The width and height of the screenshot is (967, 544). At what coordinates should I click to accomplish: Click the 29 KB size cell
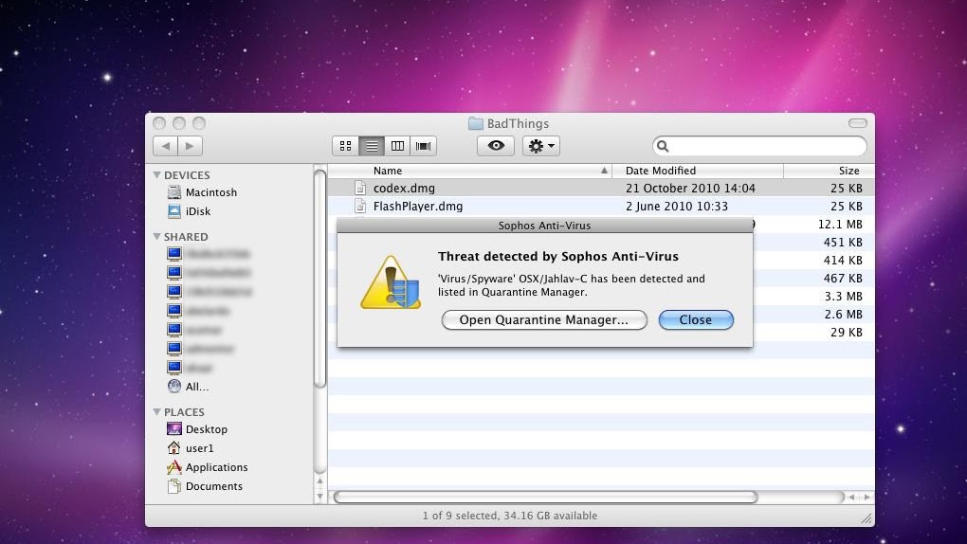846,332
